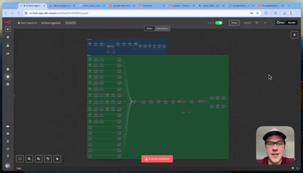Open browser downloads icon
Screen dimensions: 303x173
[x=284, y=13]
